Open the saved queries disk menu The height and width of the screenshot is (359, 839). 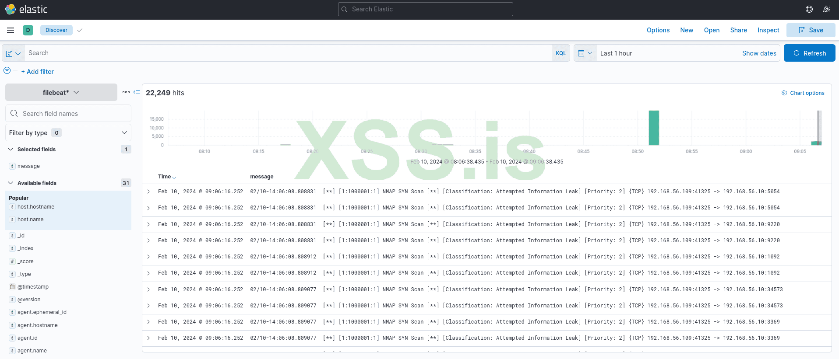(13, 53)
